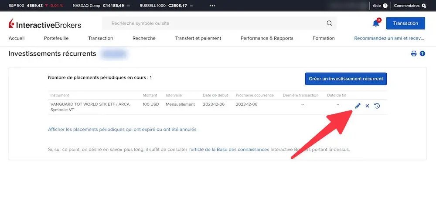Open Transfert et paiement menu
436x207 pixels.
pos(198,38)
